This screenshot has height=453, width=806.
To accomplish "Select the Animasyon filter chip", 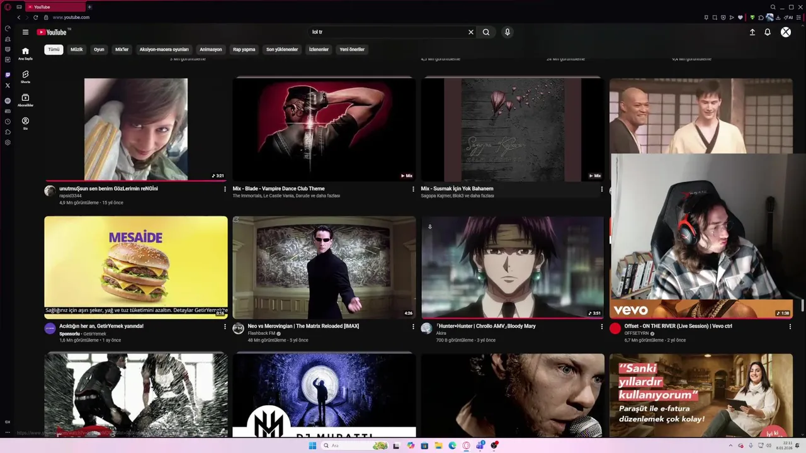I will point(210,49).
